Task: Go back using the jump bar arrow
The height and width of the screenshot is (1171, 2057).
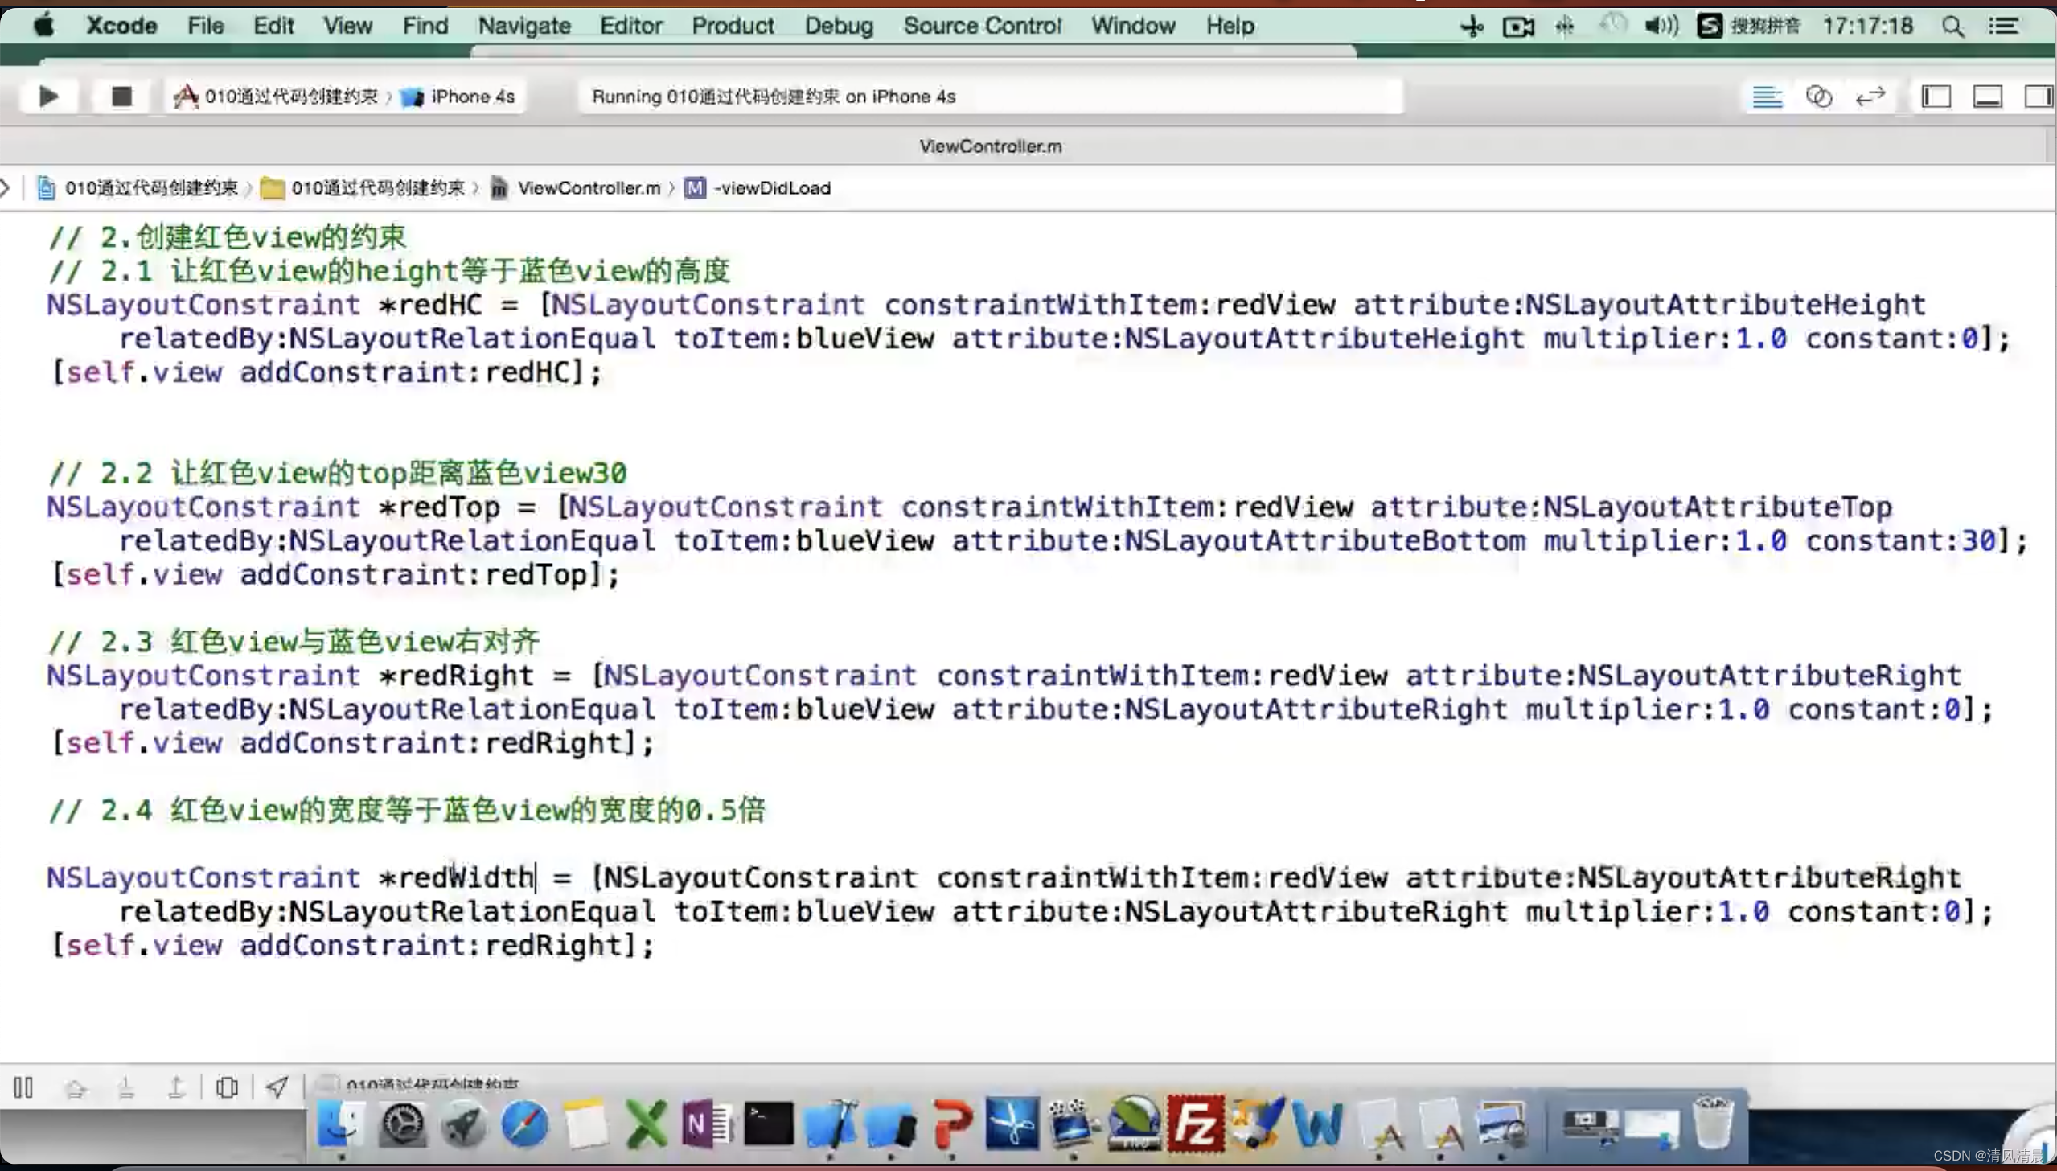Action: 6,187
